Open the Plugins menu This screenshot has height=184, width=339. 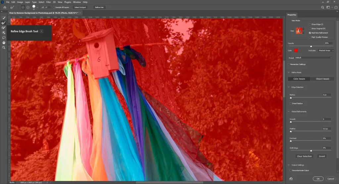point(68,2)
